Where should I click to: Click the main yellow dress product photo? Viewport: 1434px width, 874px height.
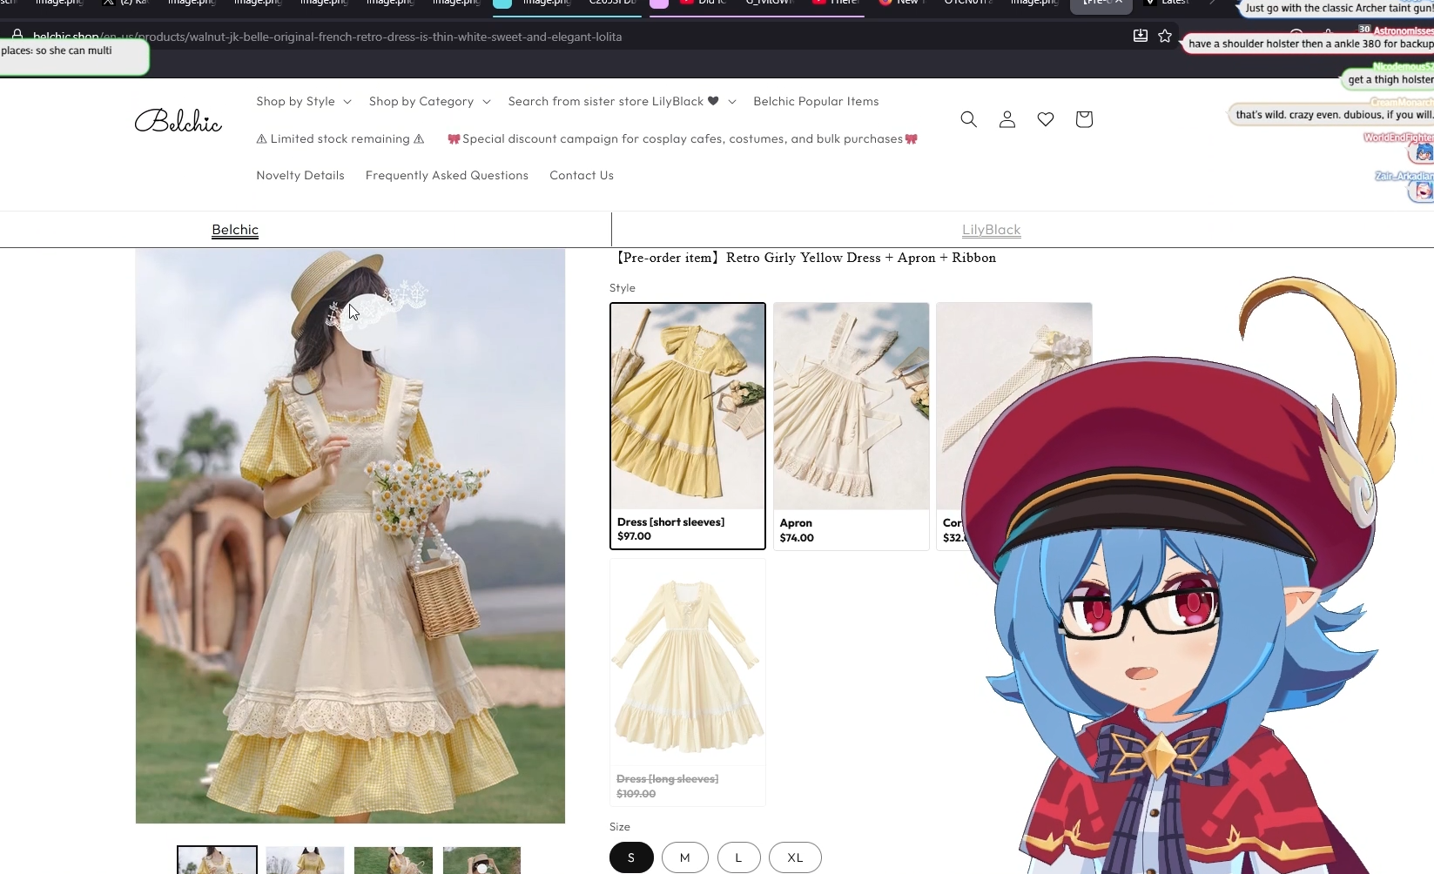click(x=350, y=536)
